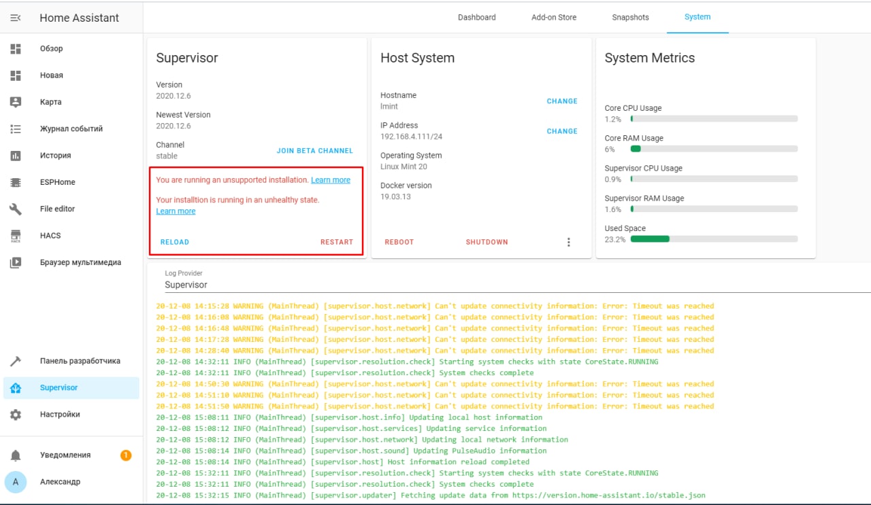Click the 14:15:28 WARNING log line
This screenshot has height=505, width=871.
[435, 306]
